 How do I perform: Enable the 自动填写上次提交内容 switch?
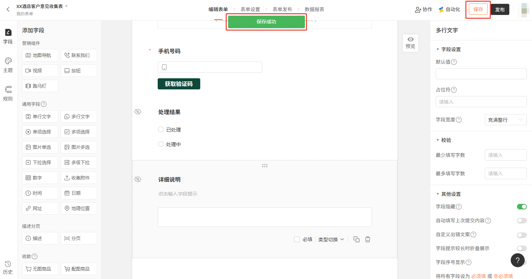point(522,221)
